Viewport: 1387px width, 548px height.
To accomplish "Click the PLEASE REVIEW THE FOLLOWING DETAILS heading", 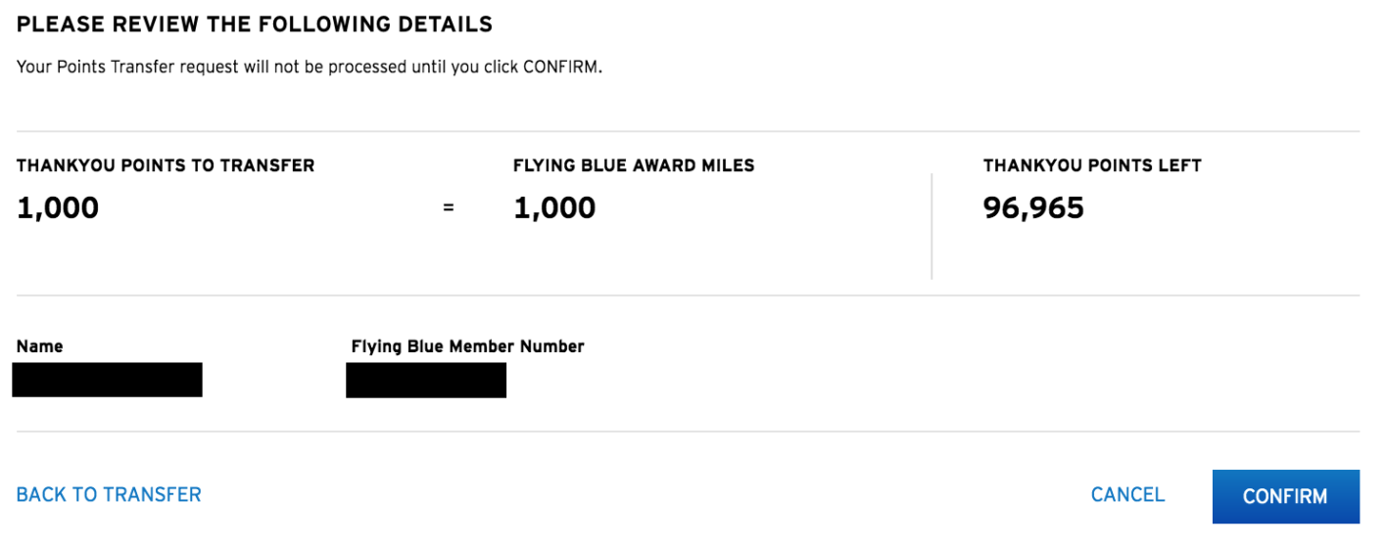I will click(255, 24).
